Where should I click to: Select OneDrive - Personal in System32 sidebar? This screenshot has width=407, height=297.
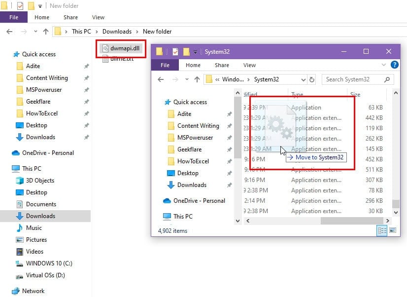point(200,201)
